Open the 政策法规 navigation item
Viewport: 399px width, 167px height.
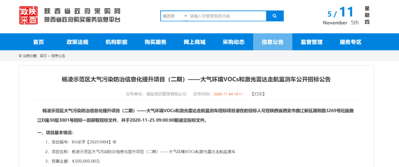coord(77,42)
